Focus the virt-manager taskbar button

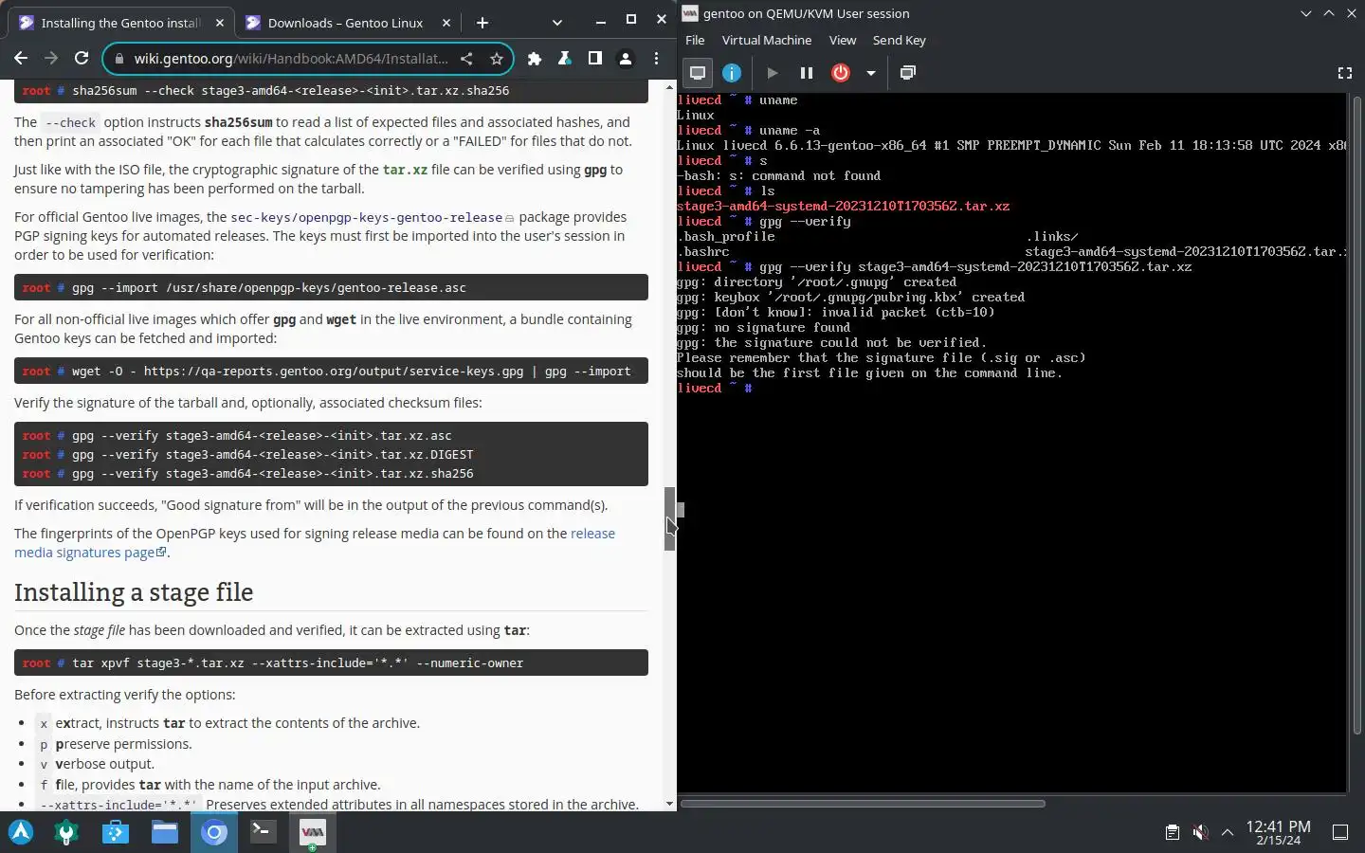(x=313, y=832)
